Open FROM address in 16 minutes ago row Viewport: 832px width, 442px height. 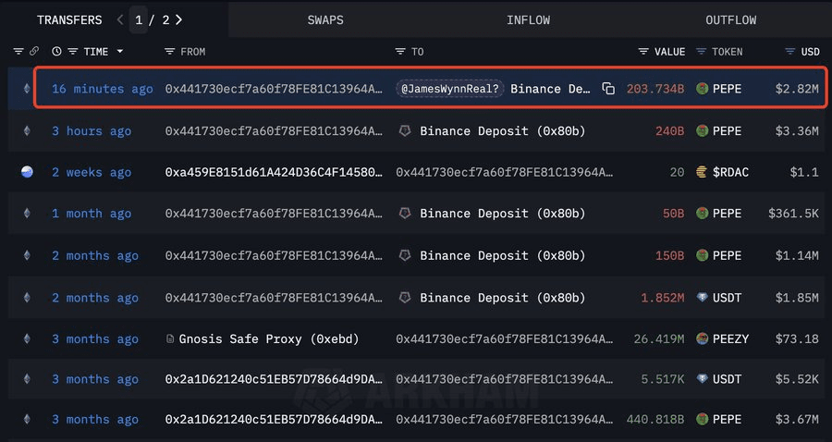coord(274,89)
